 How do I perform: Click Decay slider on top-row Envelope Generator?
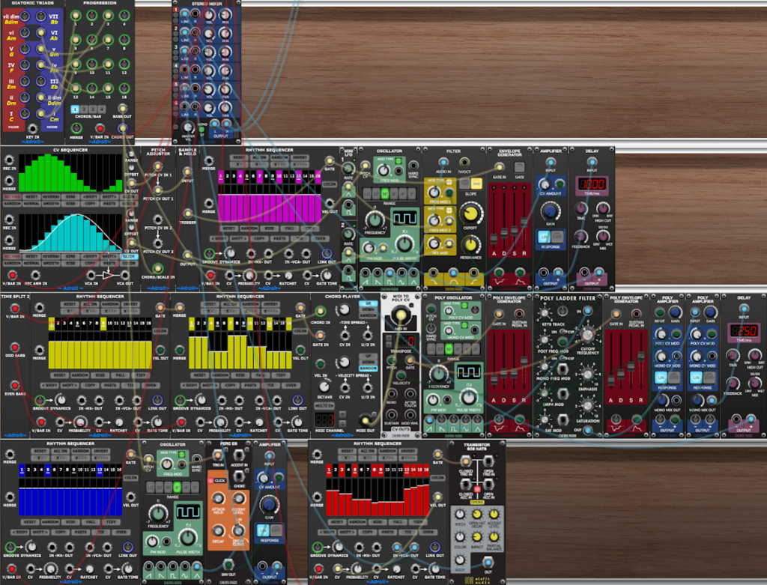(x=504, y=234)
